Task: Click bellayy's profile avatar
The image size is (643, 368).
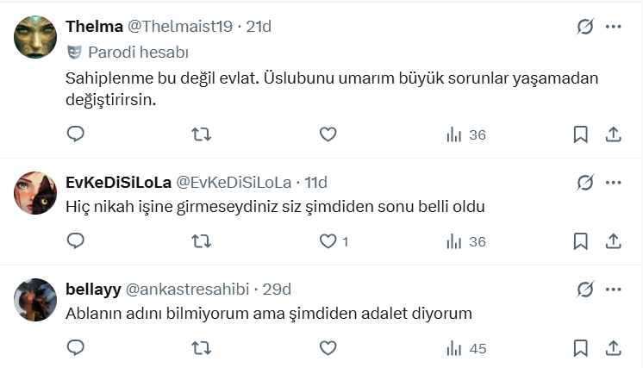Action: (35, 299)
